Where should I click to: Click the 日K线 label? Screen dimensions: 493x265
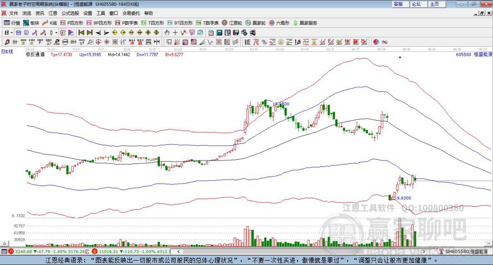[7, 51]
